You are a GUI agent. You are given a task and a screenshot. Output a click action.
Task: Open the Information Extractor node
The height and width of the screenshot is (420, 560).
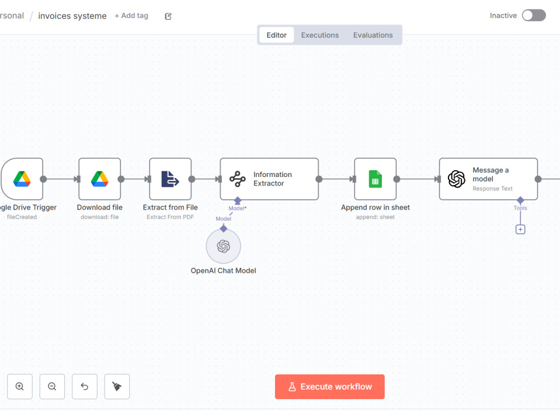click(x=269, y=179)
